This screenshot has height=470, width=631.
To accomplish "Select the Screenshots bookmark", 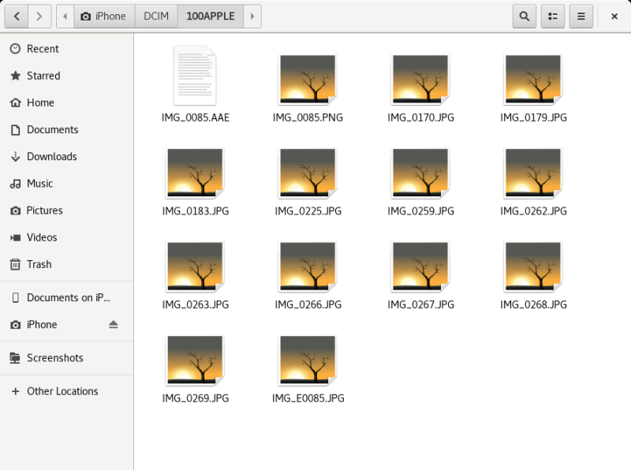I will pos(54,358).
